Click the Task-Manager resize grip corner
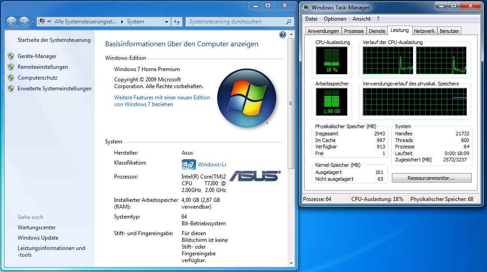 [478, 201]
